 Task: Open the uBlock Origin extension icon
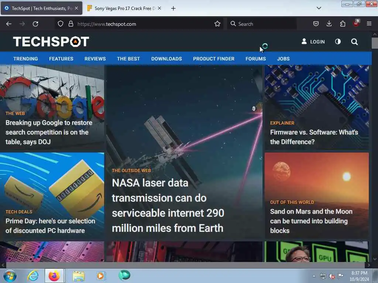coord(356,23)
